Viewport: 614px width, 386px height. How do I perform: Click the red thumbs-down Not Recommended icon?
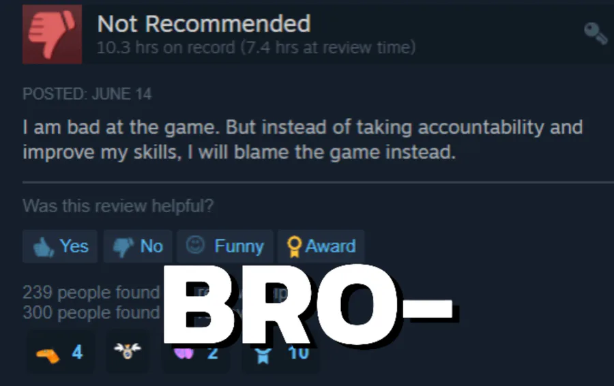(52, 35)
